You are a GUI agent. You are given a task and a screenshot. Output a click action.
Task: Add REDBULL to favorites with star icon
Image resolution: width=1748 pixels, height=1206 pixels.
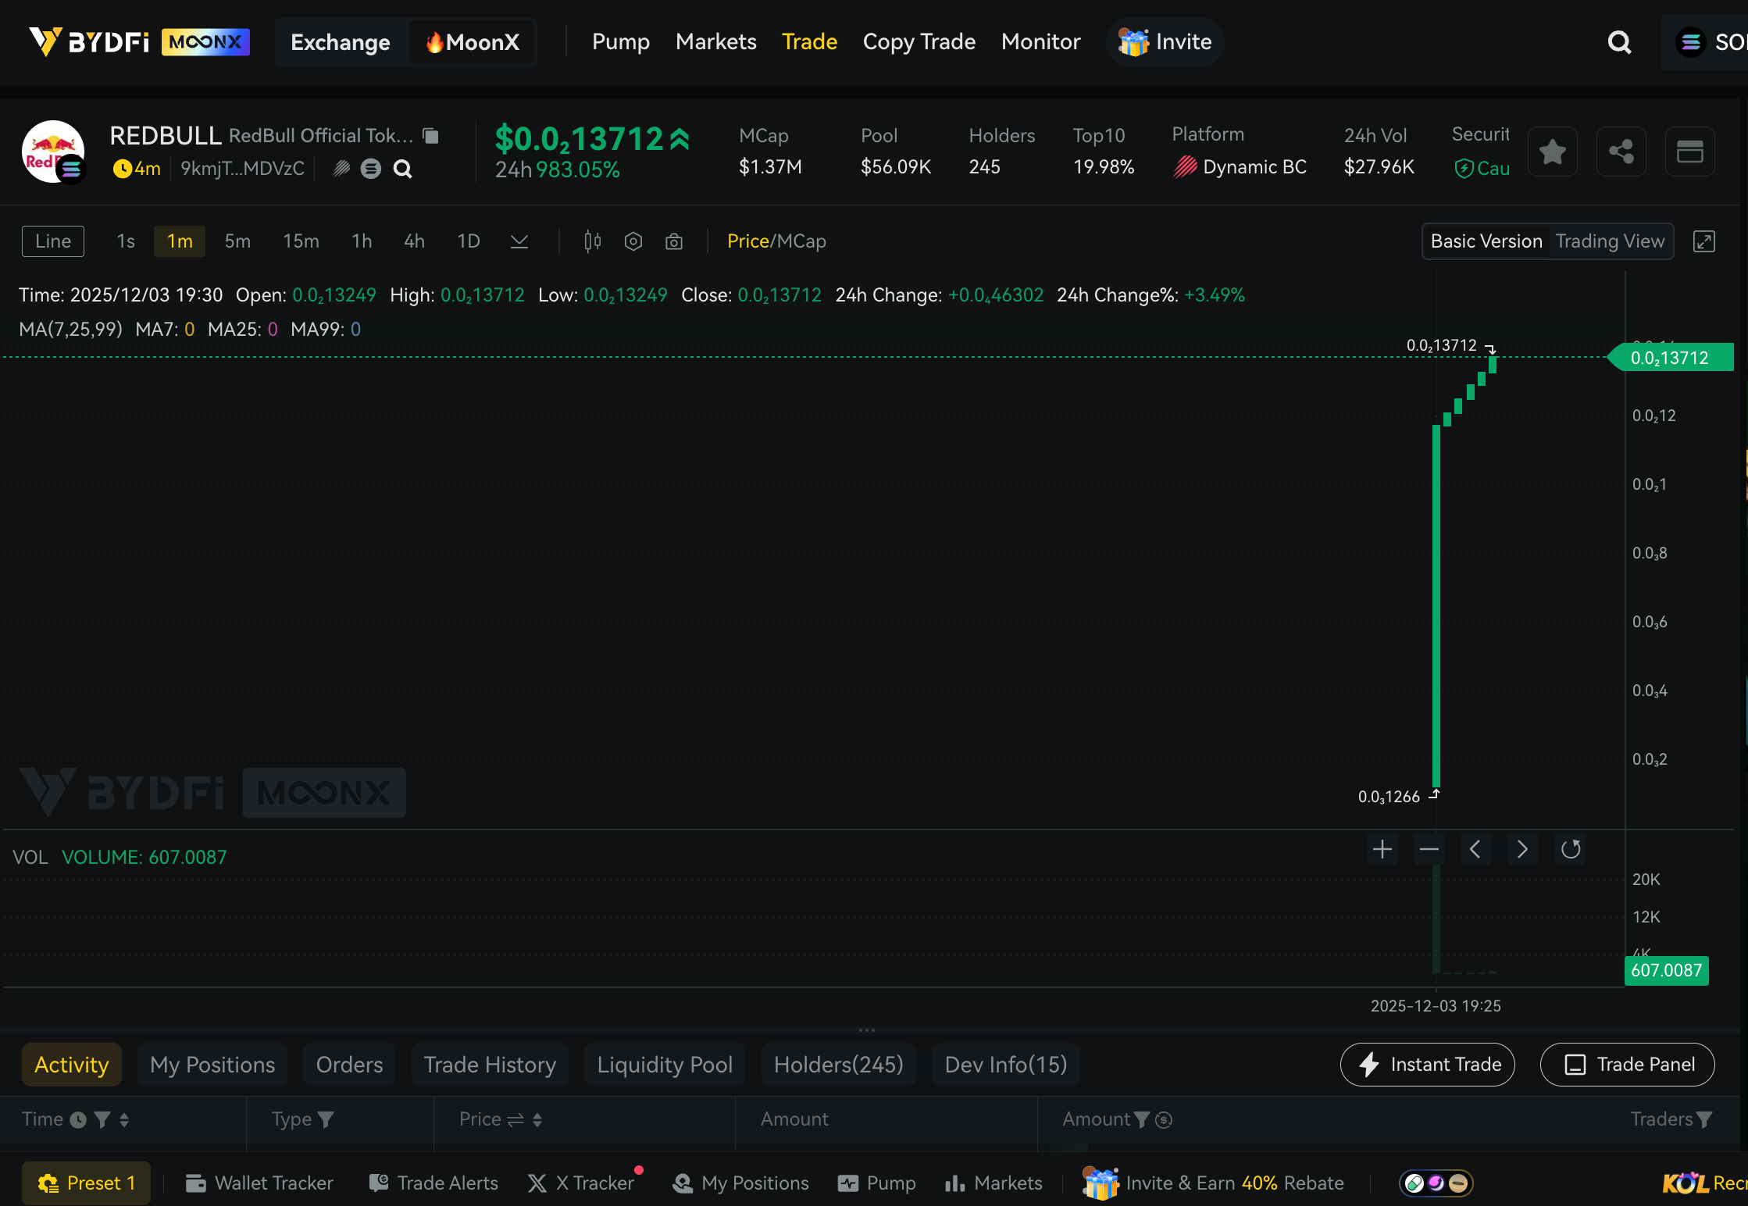(1553, 152)
